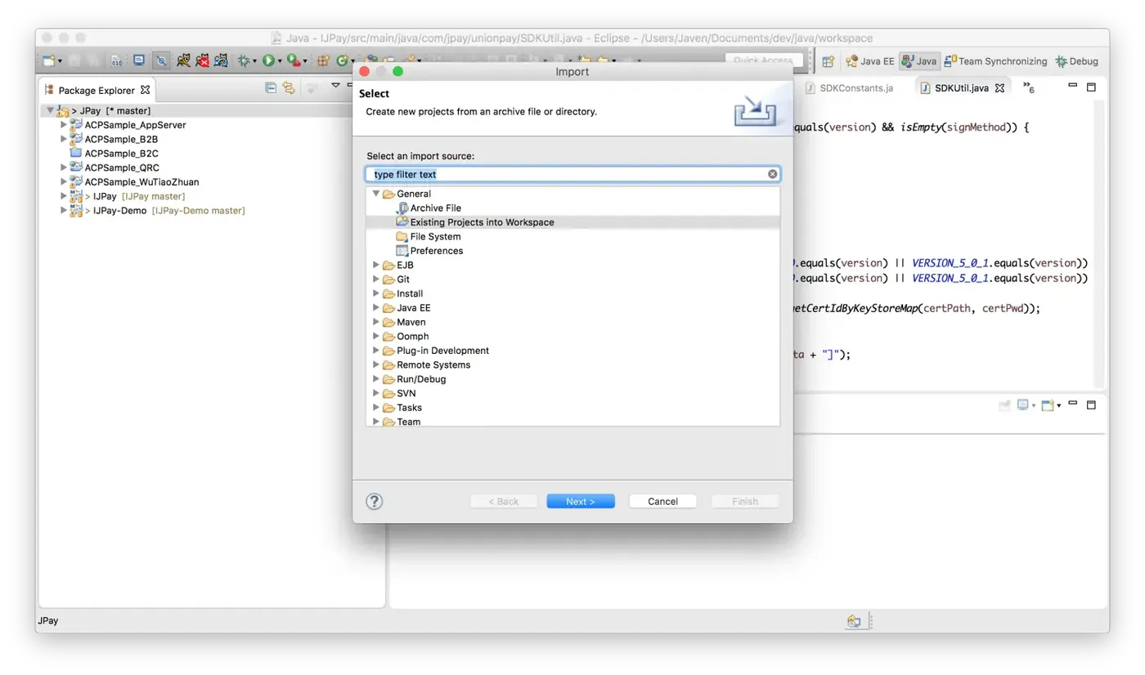This screenshot has width=1145, height=675.
Task: Expand the IJPay-Demo project node
Action: [64, 210]
